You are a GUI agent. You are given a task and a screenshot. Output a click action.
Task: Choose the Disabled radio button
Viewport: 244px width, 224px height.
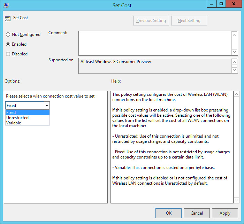[x=8, y=54]
